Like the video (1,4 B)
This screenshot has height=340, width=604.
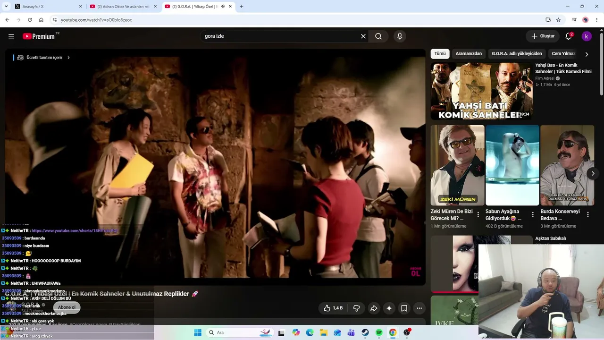point(333,308)
